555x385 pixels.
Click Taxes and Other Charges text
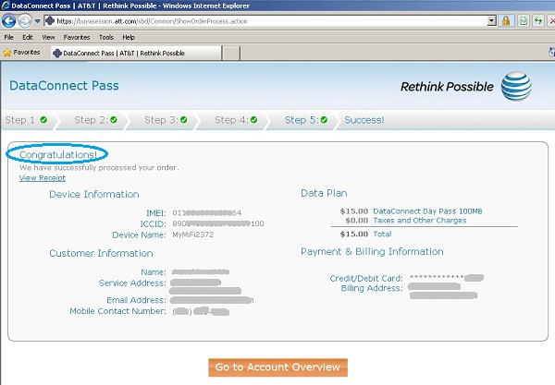420,221
